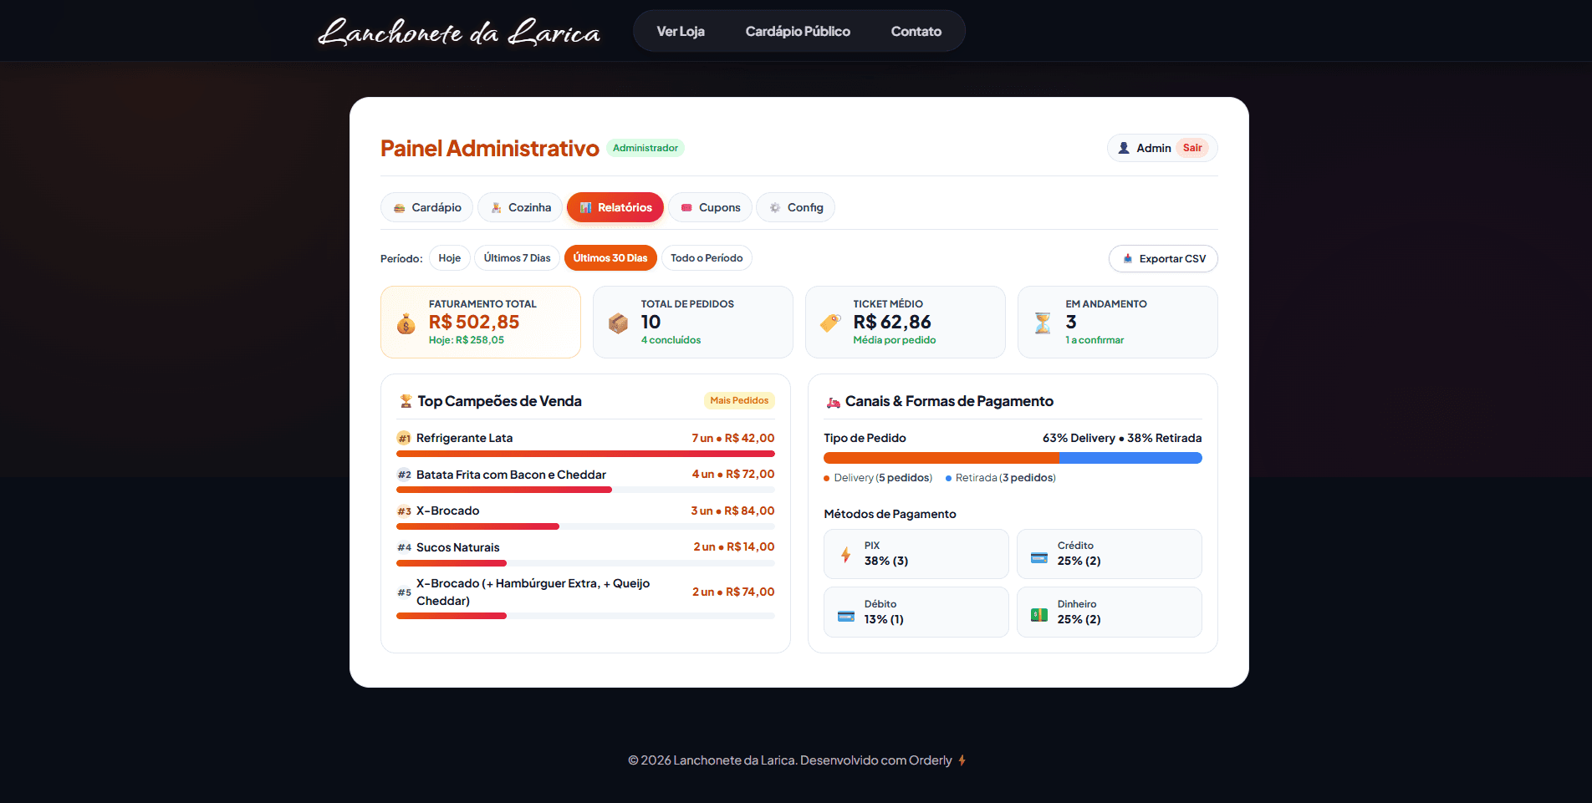Viewport: 1592px width, 803px height.
Task: Click the #1 rank badge for Refrigerante Lata
Action: coord(404,438)
